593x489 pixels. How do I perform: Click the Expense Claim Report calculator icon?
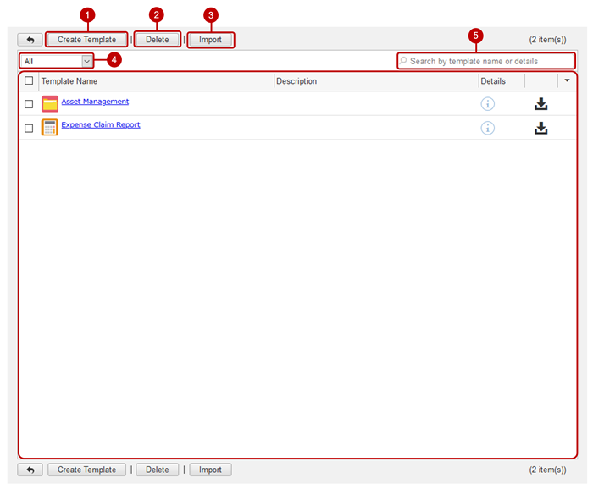click(x=50, y=128)
